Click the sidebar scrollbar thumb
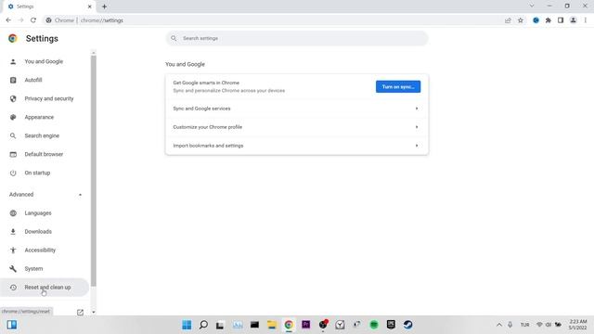The width and height of the screenshot is (594, 334). pos(94,171)
